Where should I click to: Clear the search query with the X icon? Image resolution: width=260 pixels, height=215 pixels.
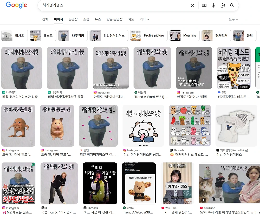[x=193, y=5]
